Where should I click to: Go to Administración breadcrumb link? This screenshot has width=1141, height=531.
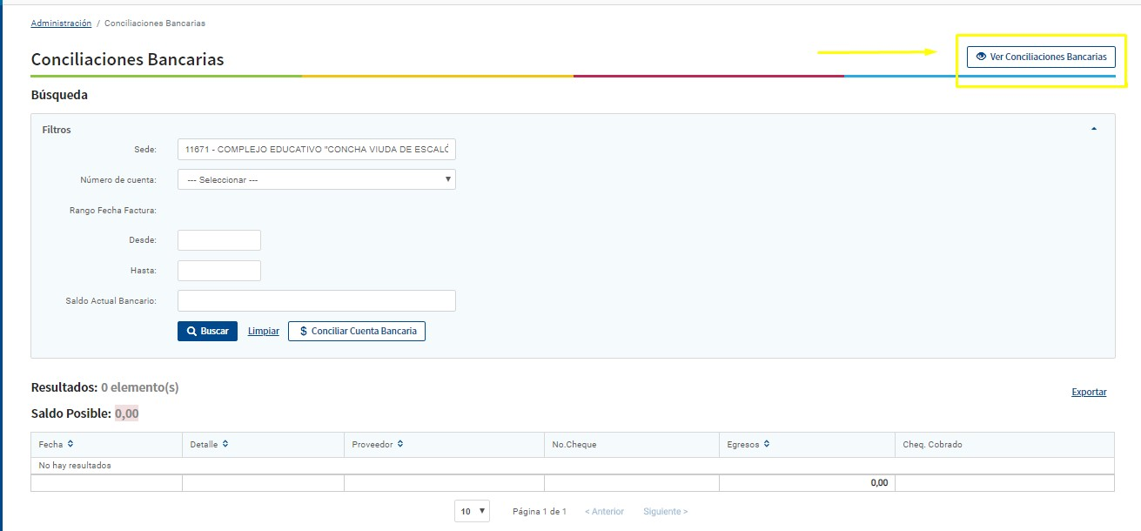[x=61, y=23]
